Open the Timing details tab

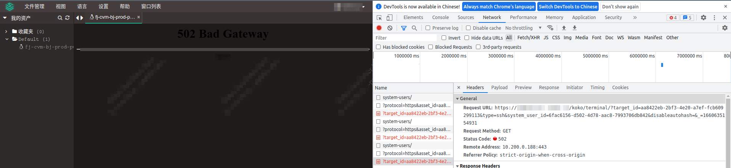(598, 88)
